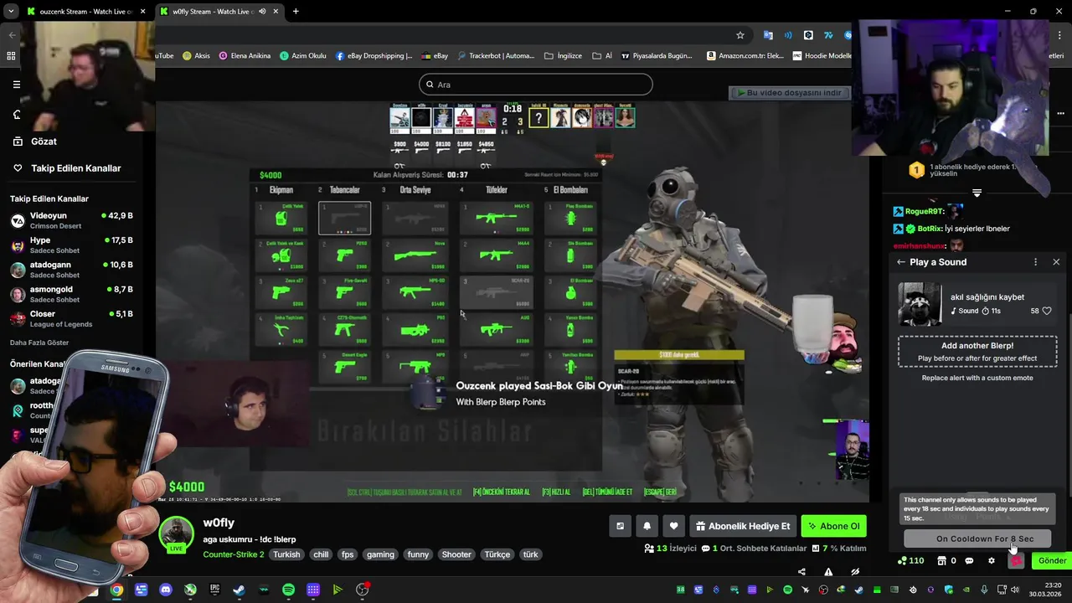
Task: Open the Elena Anikina bookmark
Action: (245, 56)
